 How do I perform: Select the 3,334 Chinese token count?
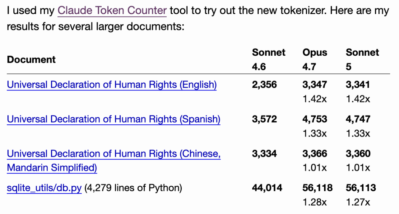point(265,154)
